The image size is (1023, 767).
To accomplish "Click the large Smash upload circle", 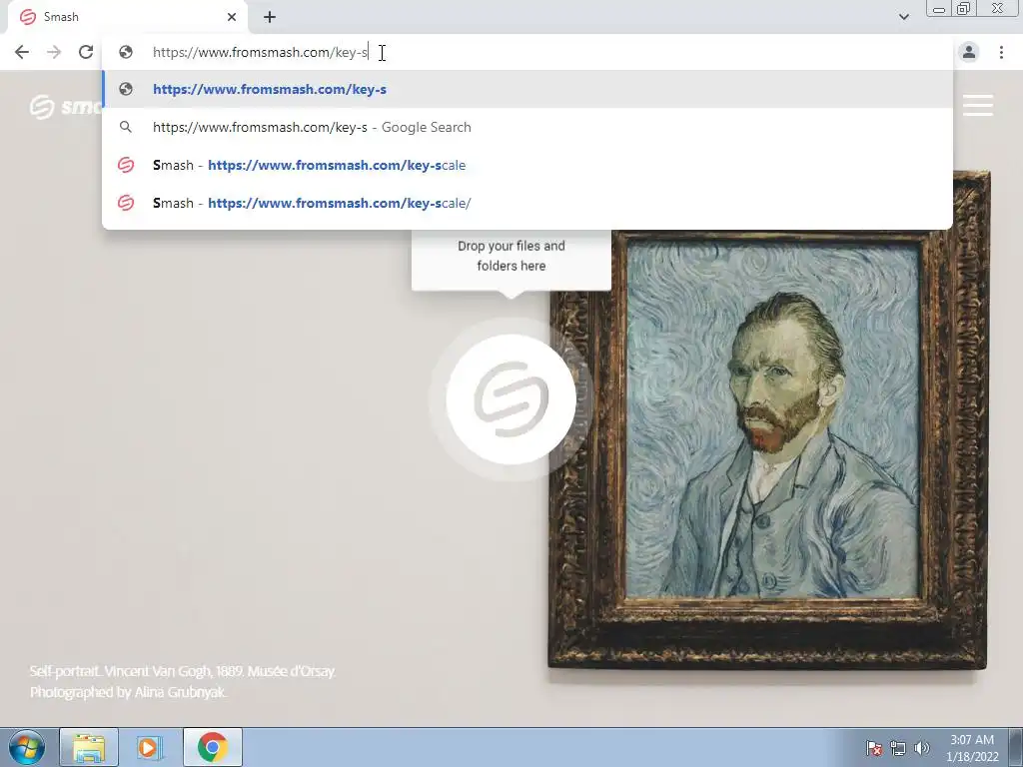I will tap(511, 399).
